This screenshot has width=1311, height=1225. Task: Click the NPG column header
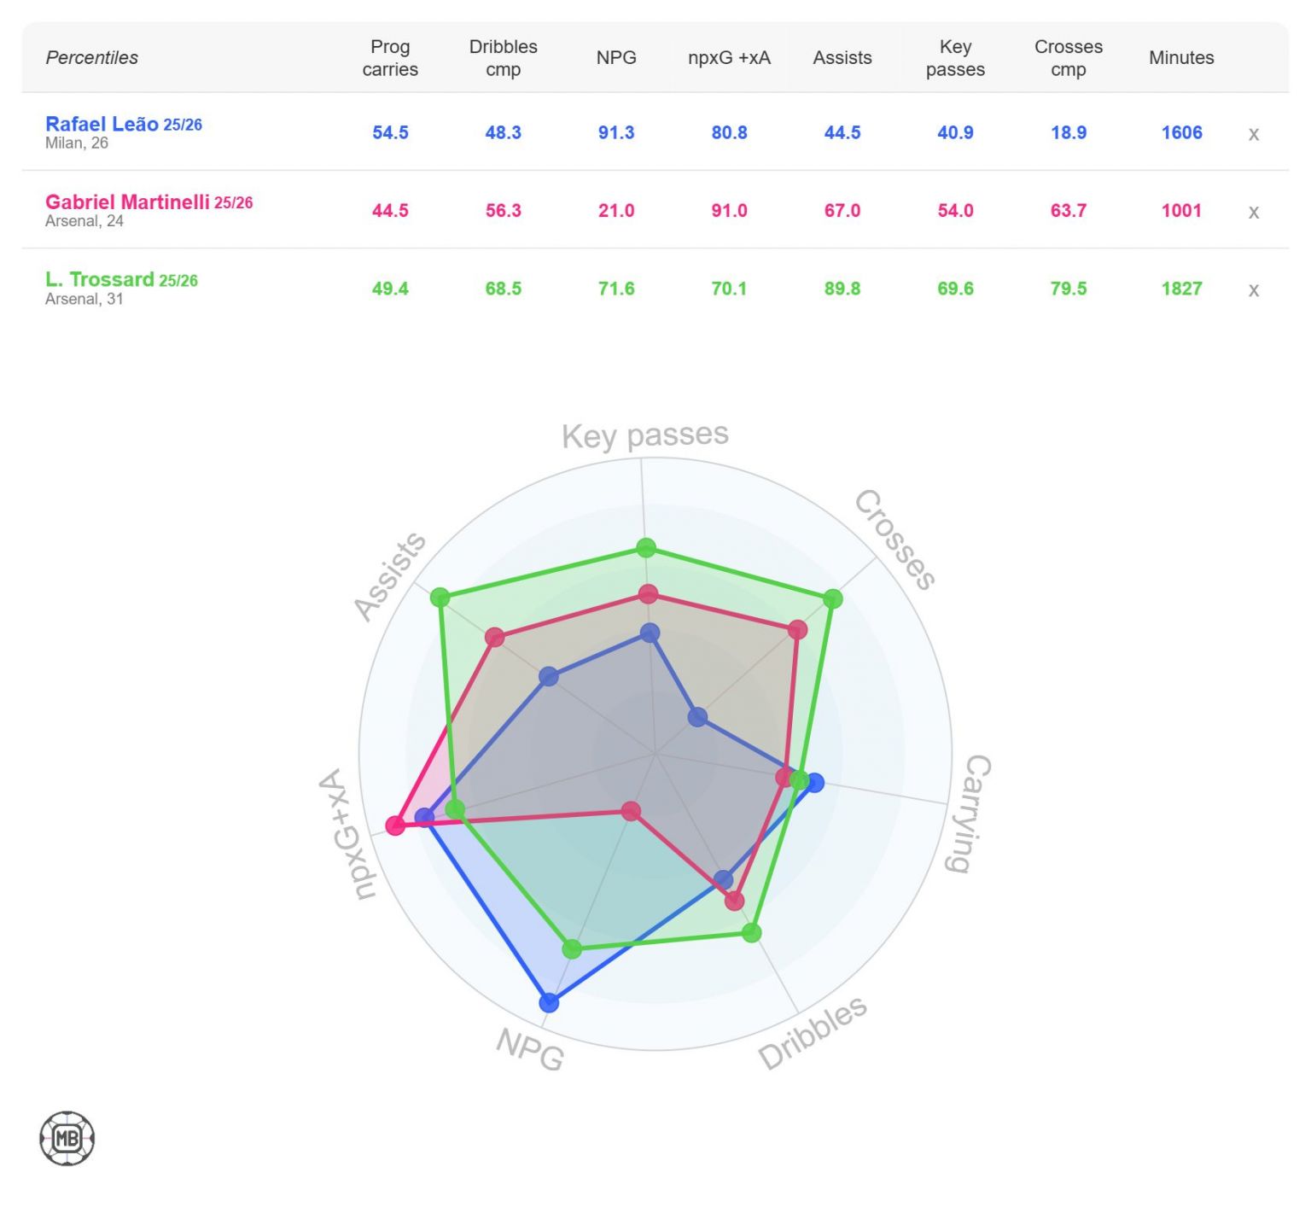click(616, 58)
